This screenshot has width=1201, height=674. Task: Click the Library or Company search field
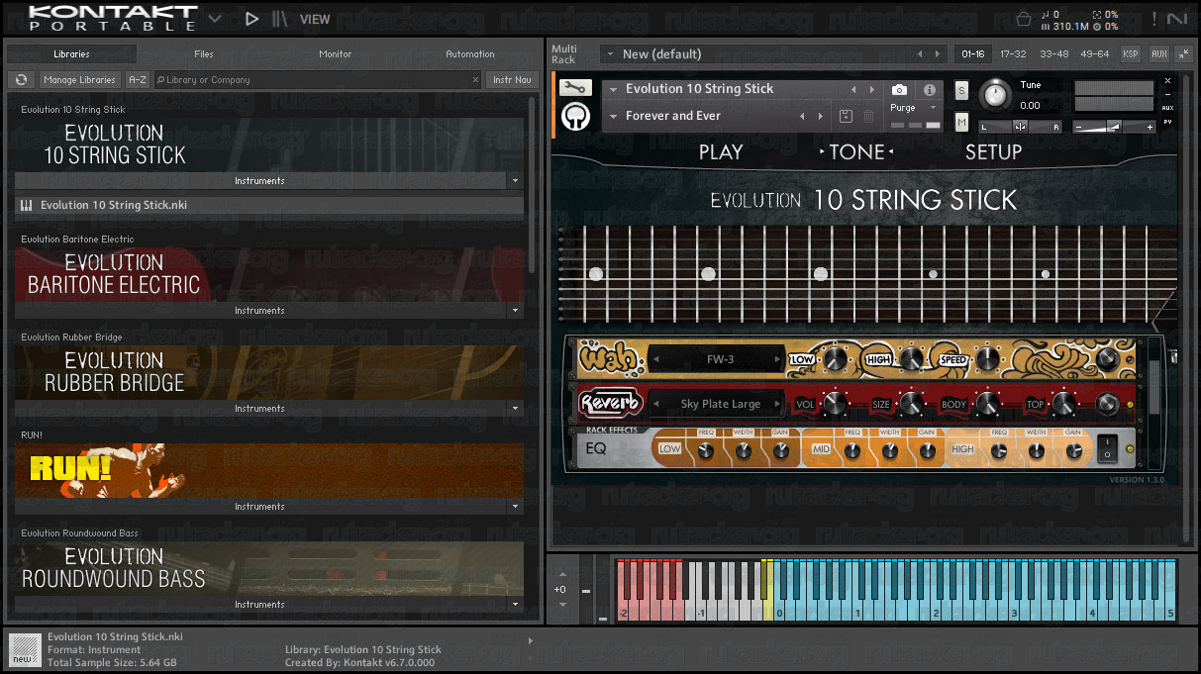(x=317, y=80)
